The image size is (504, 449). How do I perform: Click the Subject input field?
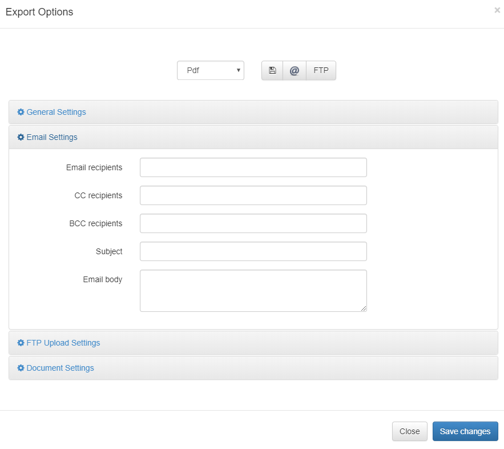coord(253,251)
